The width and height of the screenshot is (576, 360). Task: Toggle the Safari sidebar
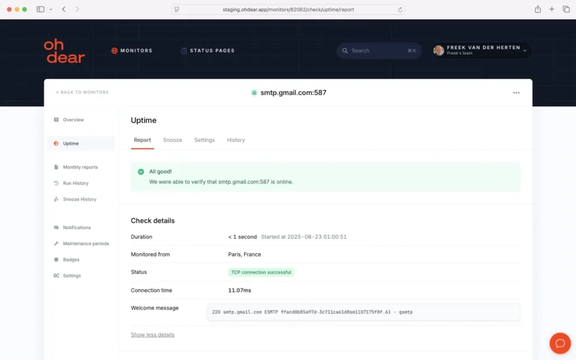coord(40,9)
